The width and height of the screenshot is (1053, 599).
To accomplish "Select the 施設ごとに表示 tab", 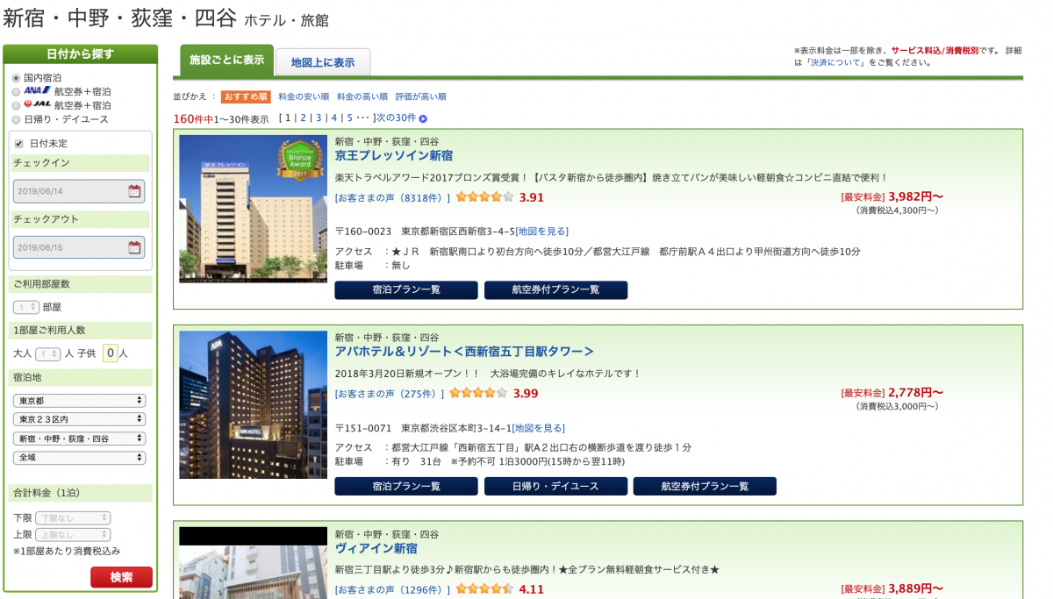I will click(226, 61).
